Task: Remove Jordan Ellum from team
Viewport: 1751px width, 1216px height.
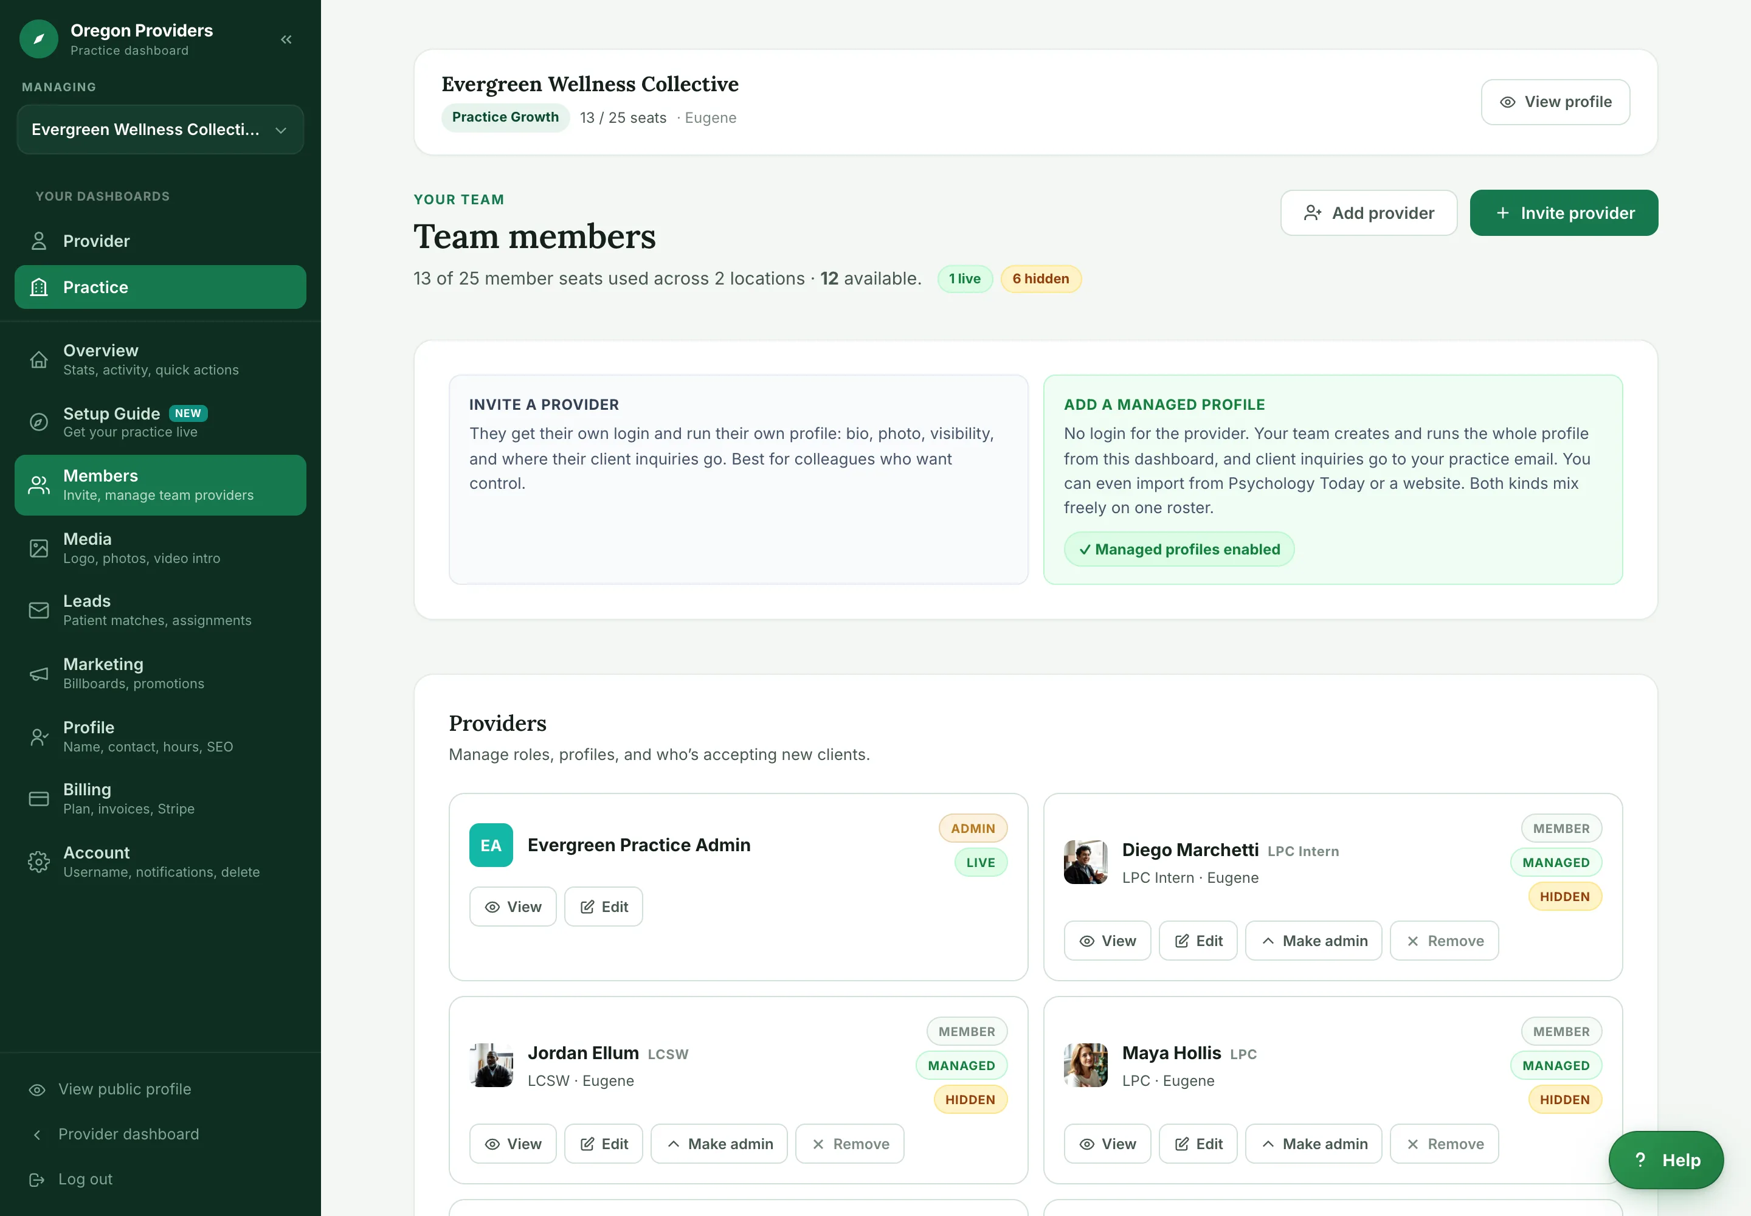Action: tap(851, 1144)
